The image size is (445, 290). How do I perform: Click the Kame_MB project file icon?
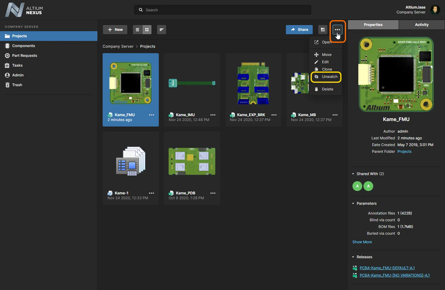tap(294, 115)
